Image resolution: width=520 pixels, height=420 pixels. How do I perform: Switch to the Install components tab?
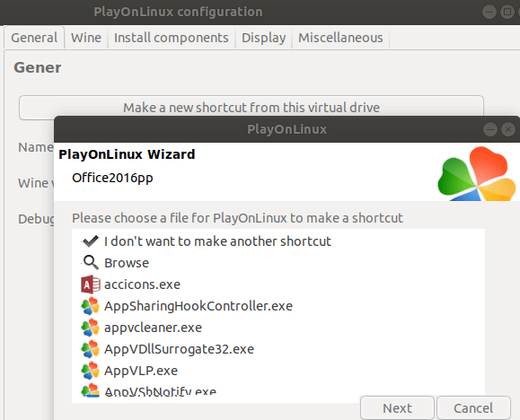click(x=172, y=38)
